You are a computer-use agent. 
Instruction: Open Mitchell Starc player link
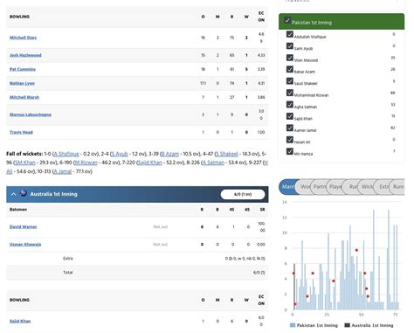[x=23, y=38]
